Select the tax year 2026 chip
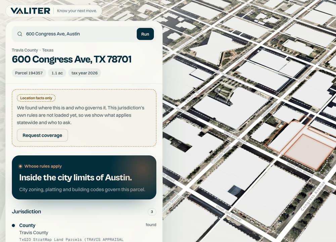Image resolution: width=336 pixels, height=242 pixels. pyautogui.click(x=84, y=73)
